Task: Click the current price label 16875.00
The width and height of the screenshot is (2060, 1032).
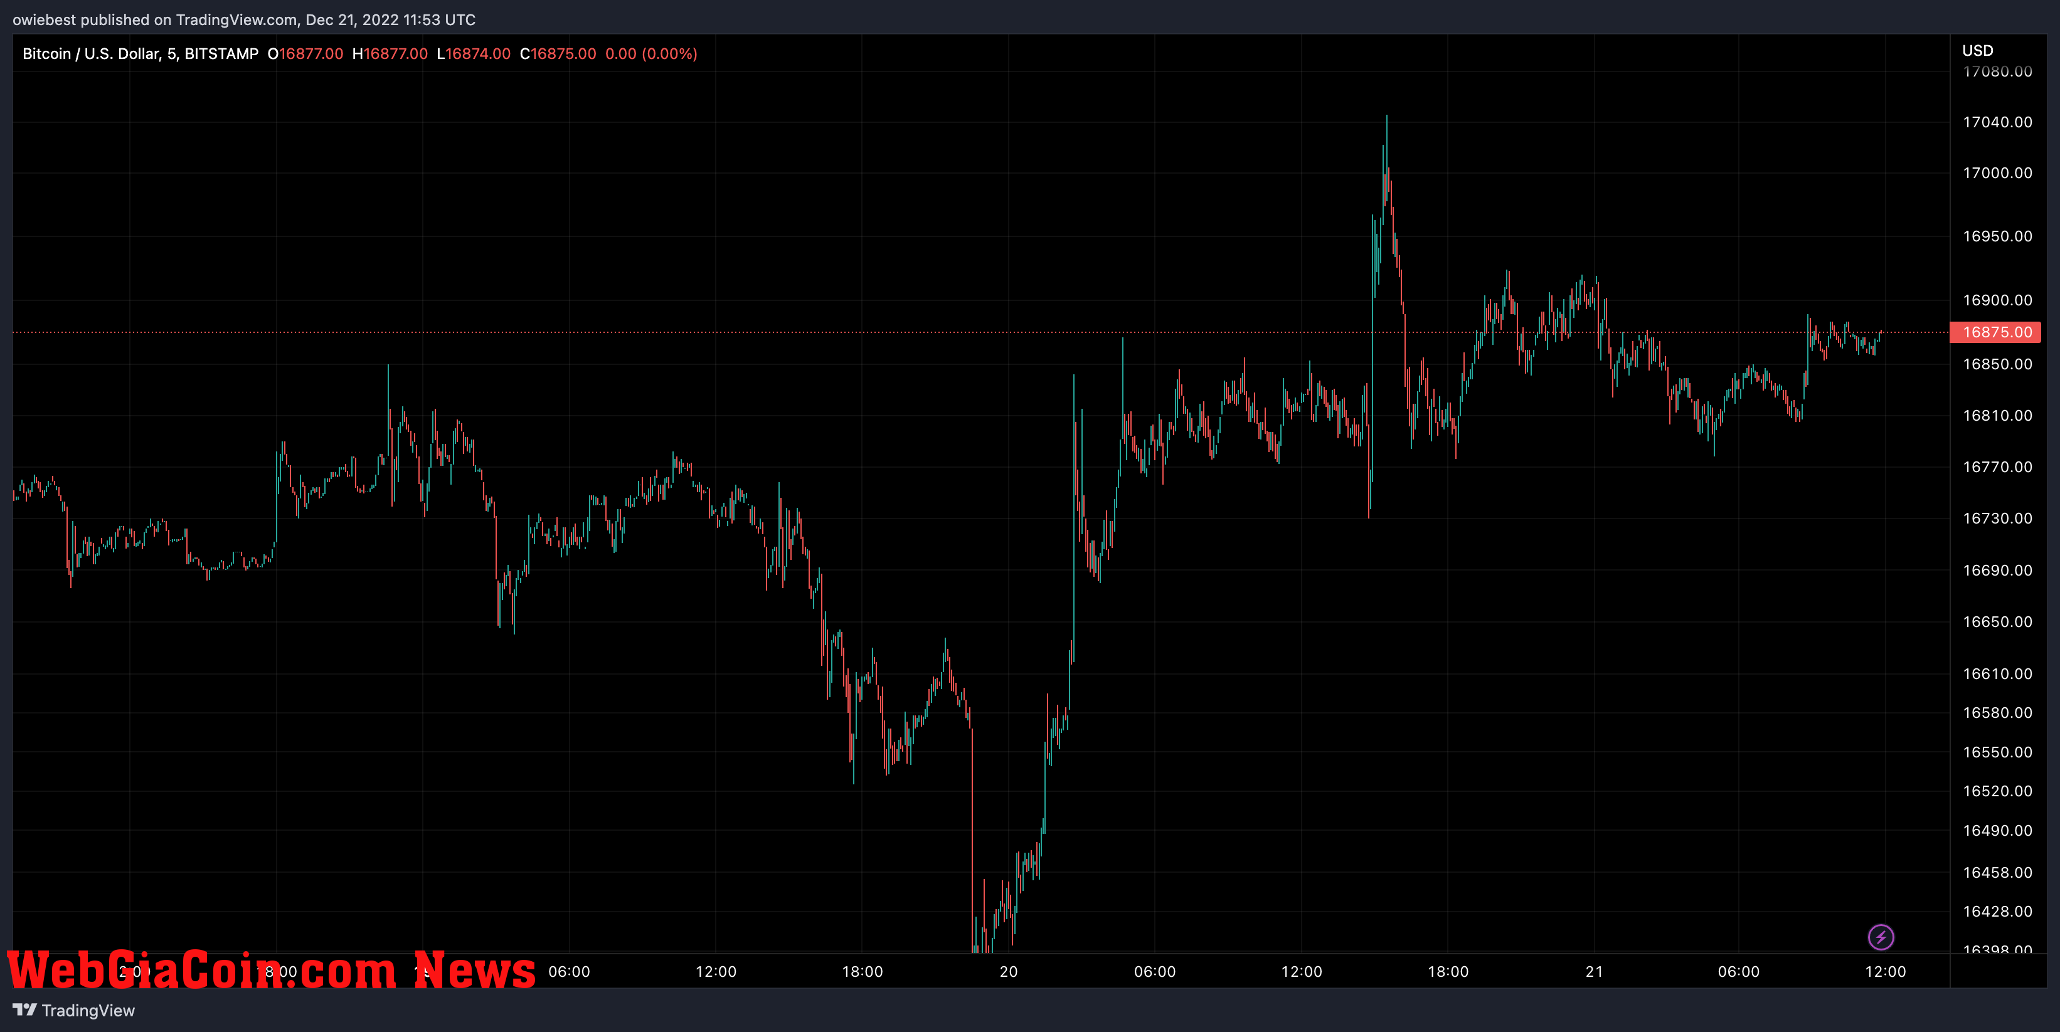Action: (x=1995, y=332)
